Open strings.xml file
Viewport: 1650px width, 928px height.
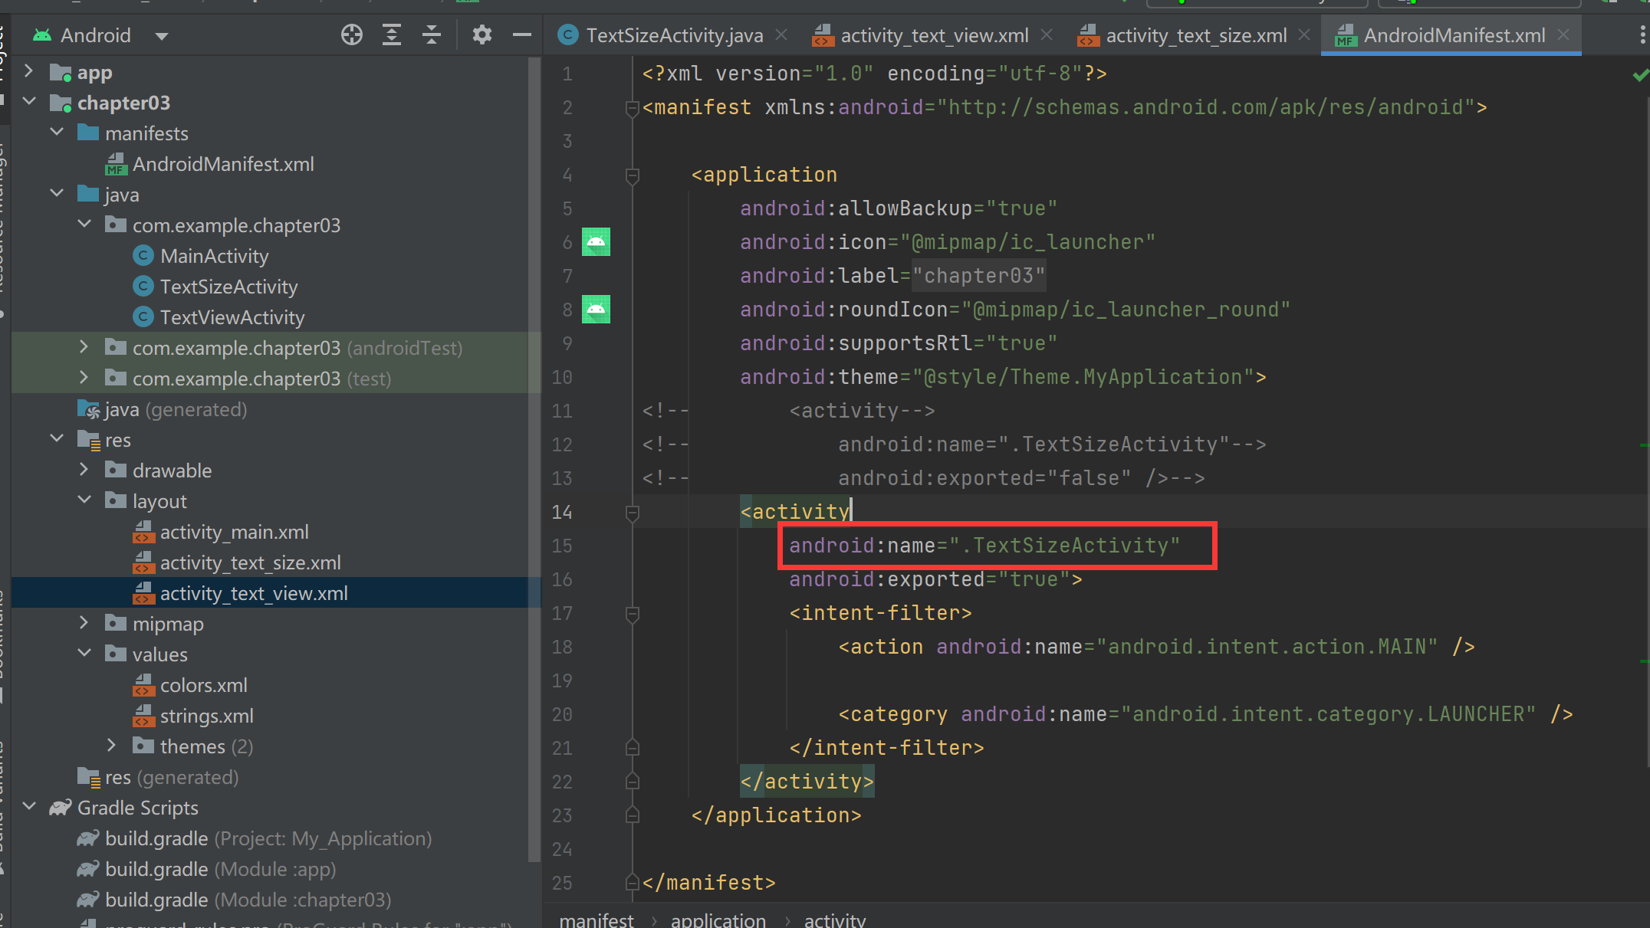tap(206, 716)
